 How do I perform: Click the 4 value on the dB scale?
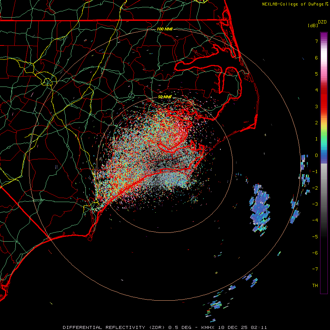point(316,90)
